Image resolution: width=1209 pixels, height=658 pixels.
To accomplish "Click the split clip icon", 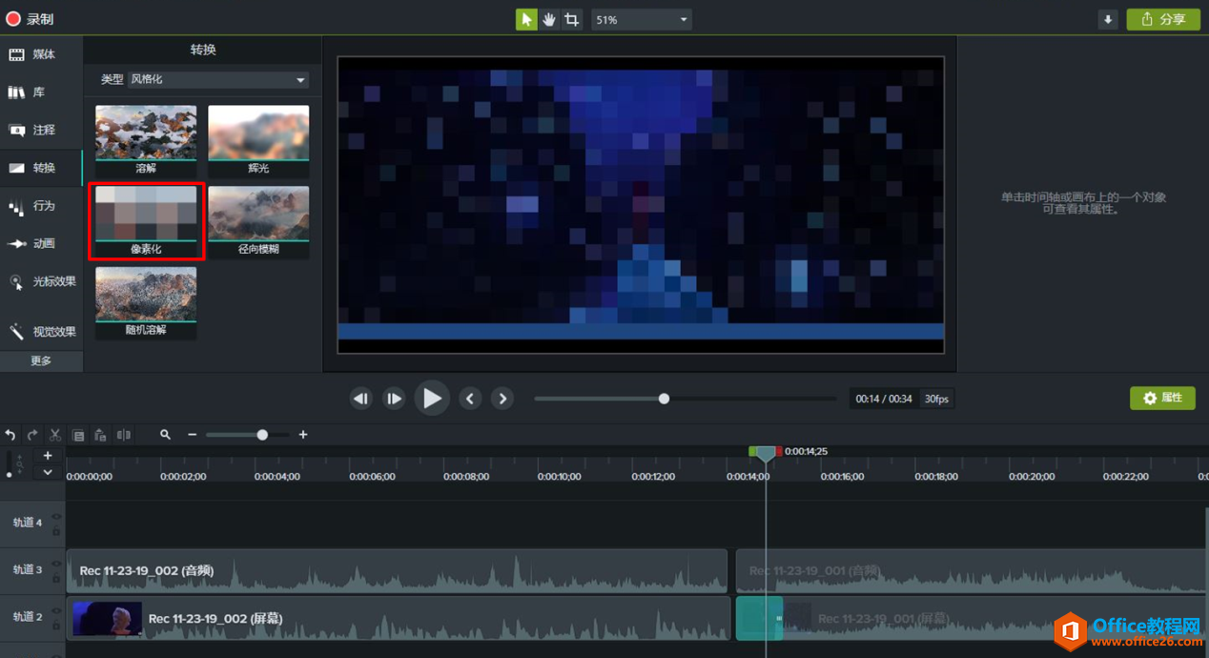I will pos(124,435).
